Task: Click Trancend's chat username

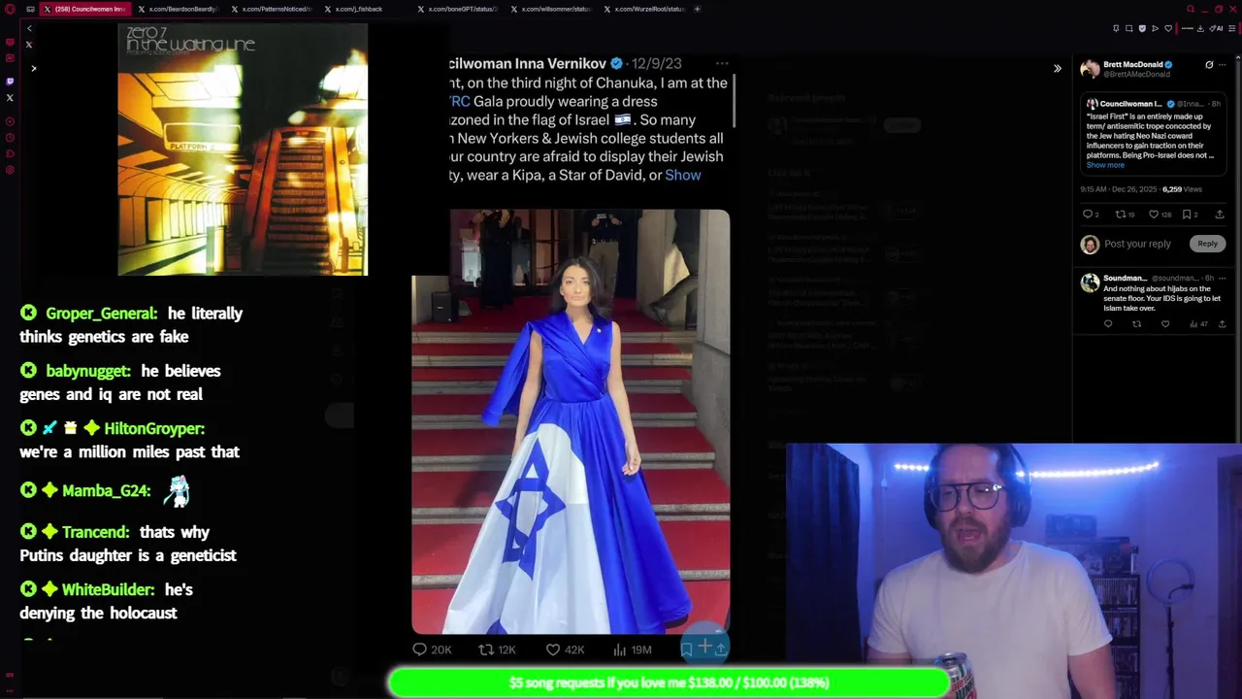Action: click(x=95, y=532)
